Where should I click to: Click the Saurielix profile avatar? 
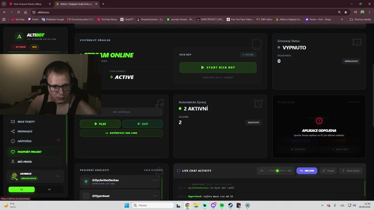pyautogui.click(x=14, y=176)
